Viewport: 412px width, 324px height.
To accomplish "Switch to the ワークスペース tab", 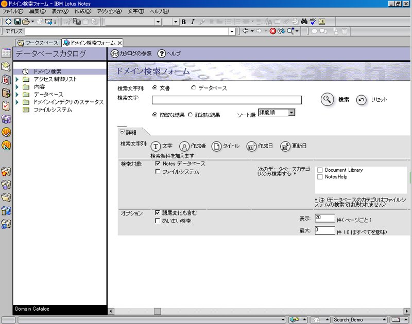I will coord(38,43).
